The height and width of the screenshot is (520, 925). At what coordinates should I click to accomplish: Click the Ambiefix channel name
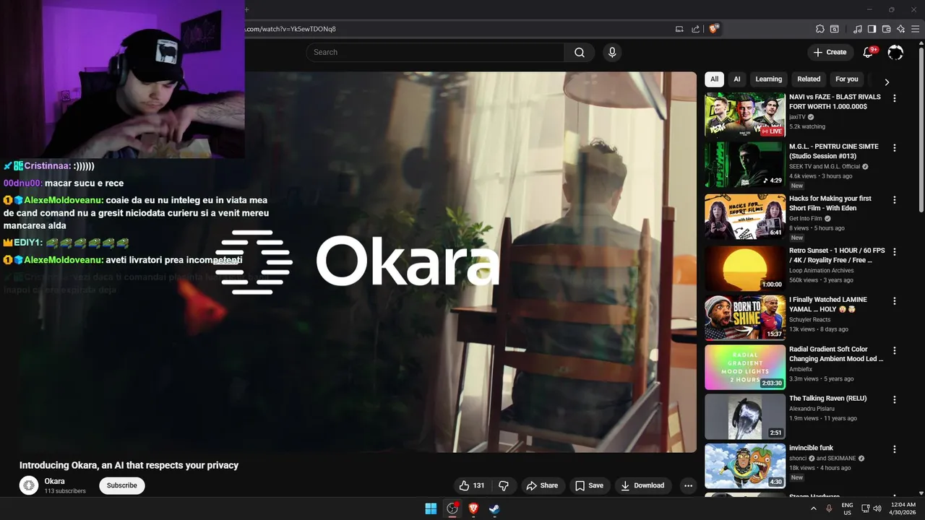(x=801, y=368)
